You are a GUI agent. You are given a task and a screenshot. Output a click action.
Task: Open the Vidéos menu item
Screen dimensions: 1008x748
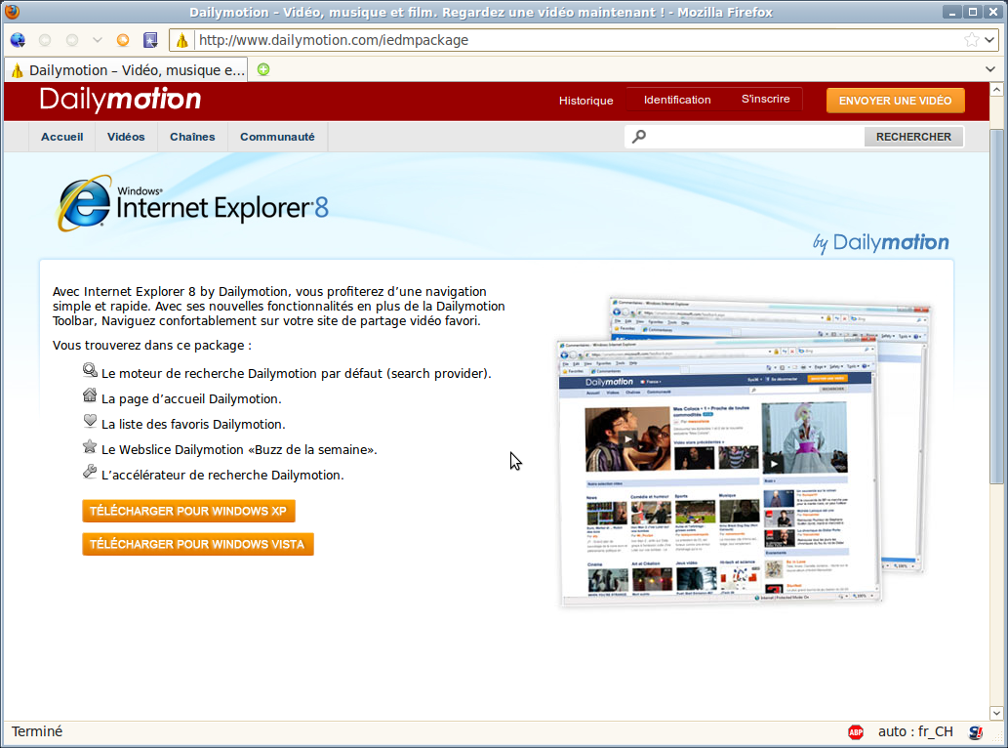[126, 137]
